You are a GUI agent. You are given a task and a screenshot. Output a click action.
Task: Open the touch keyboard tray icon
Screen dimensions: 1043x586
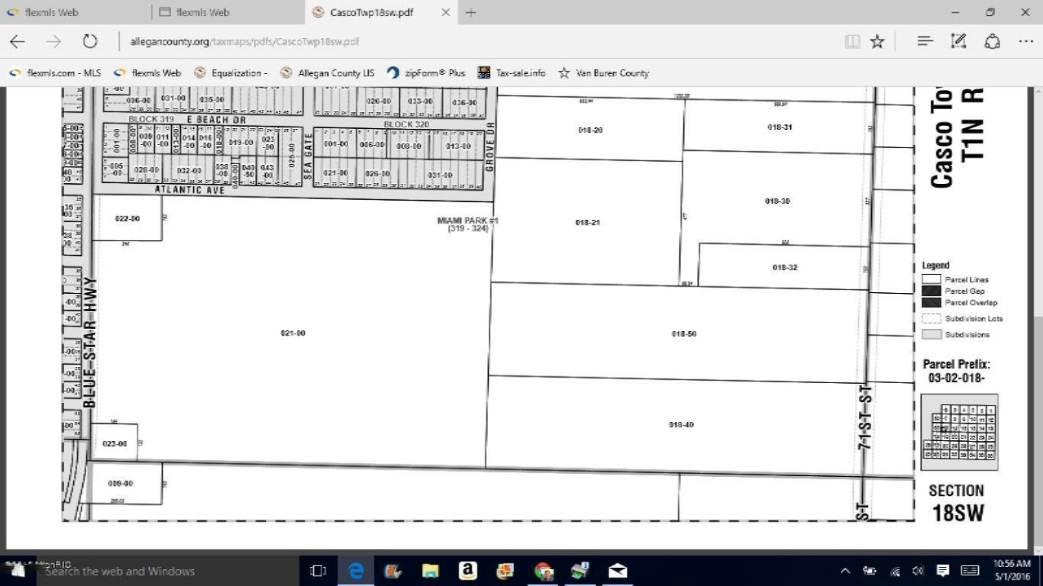[970, 571]
